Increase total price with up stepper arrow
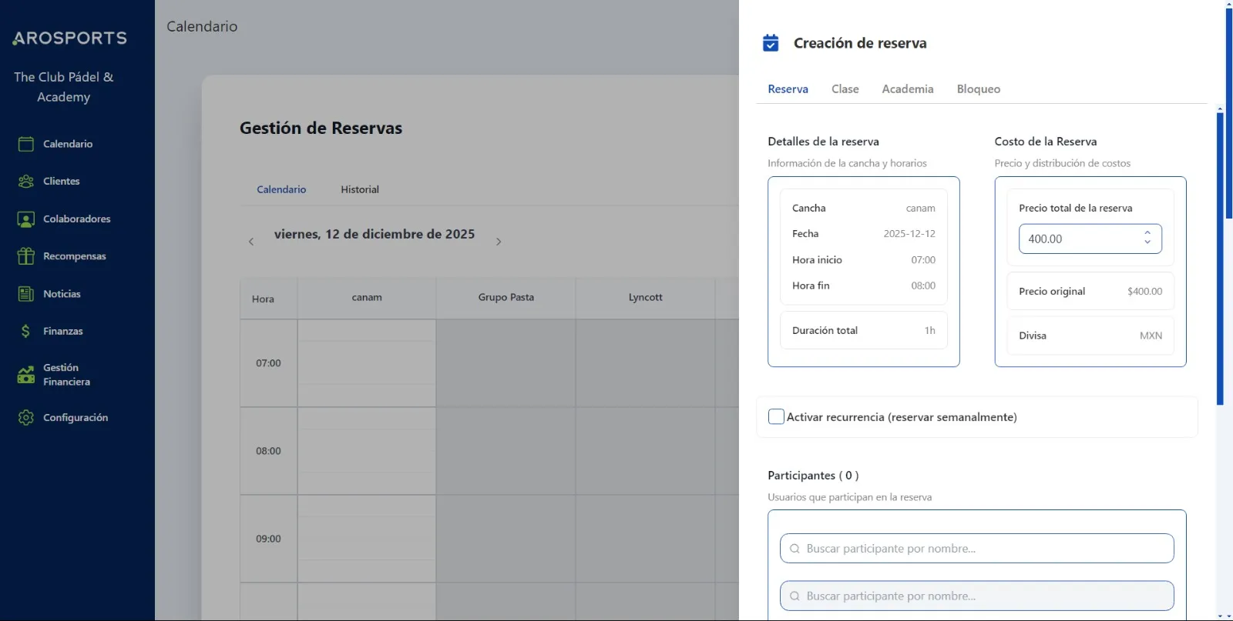 pos(1147,233)
